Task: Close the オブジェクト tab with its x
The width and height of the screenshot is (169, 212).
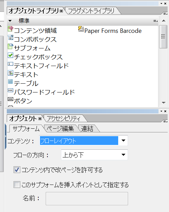Action: [x=40, y=119]
